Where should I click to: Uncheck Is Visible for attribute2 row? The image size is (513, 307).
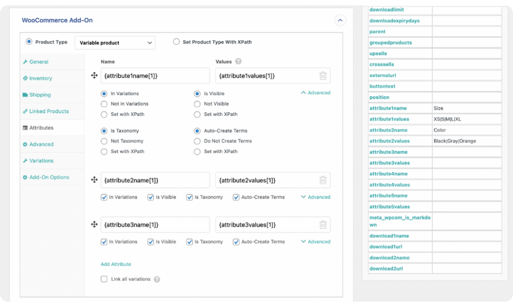150,197
